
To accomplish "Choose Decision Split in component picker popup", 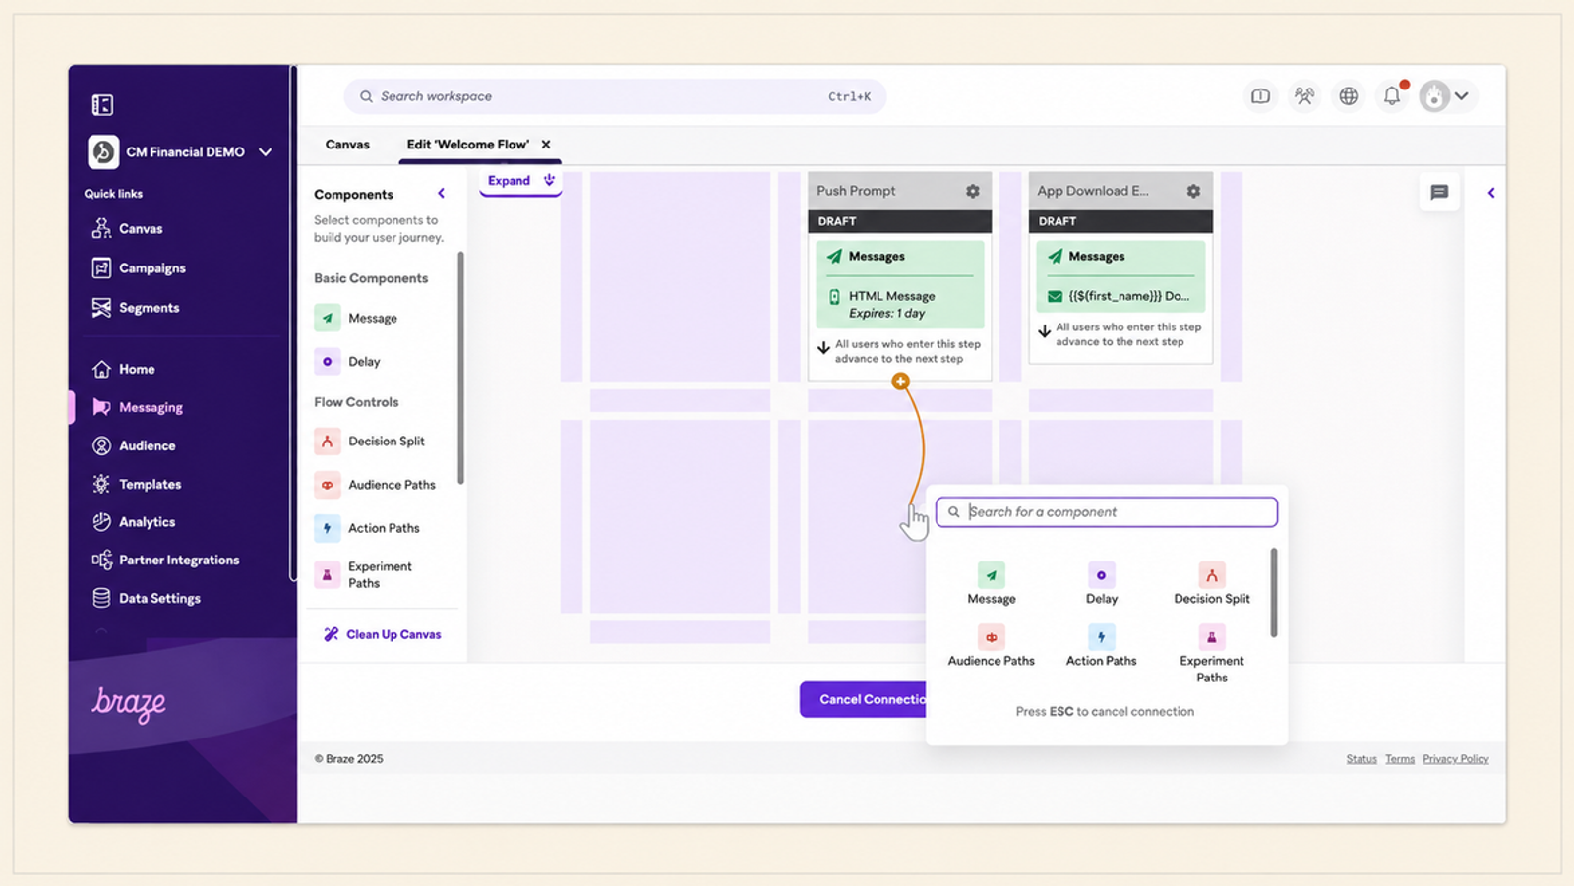I will click(1212, 583).
